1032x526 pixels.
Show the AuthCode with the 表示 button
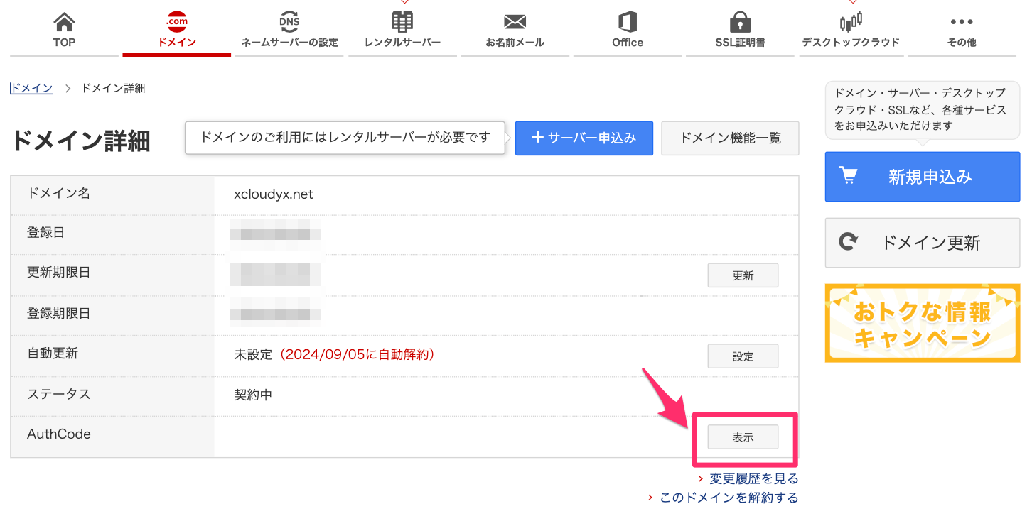743,437
